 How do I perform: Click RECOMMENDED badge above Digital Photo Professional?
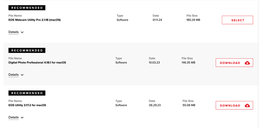[27, 50]
